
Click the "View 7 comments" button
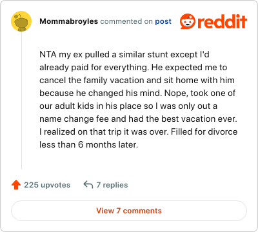[x=129, y=211]
